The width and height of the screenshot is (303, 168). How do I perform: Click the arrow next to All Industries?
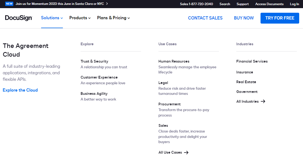[263, 101]
